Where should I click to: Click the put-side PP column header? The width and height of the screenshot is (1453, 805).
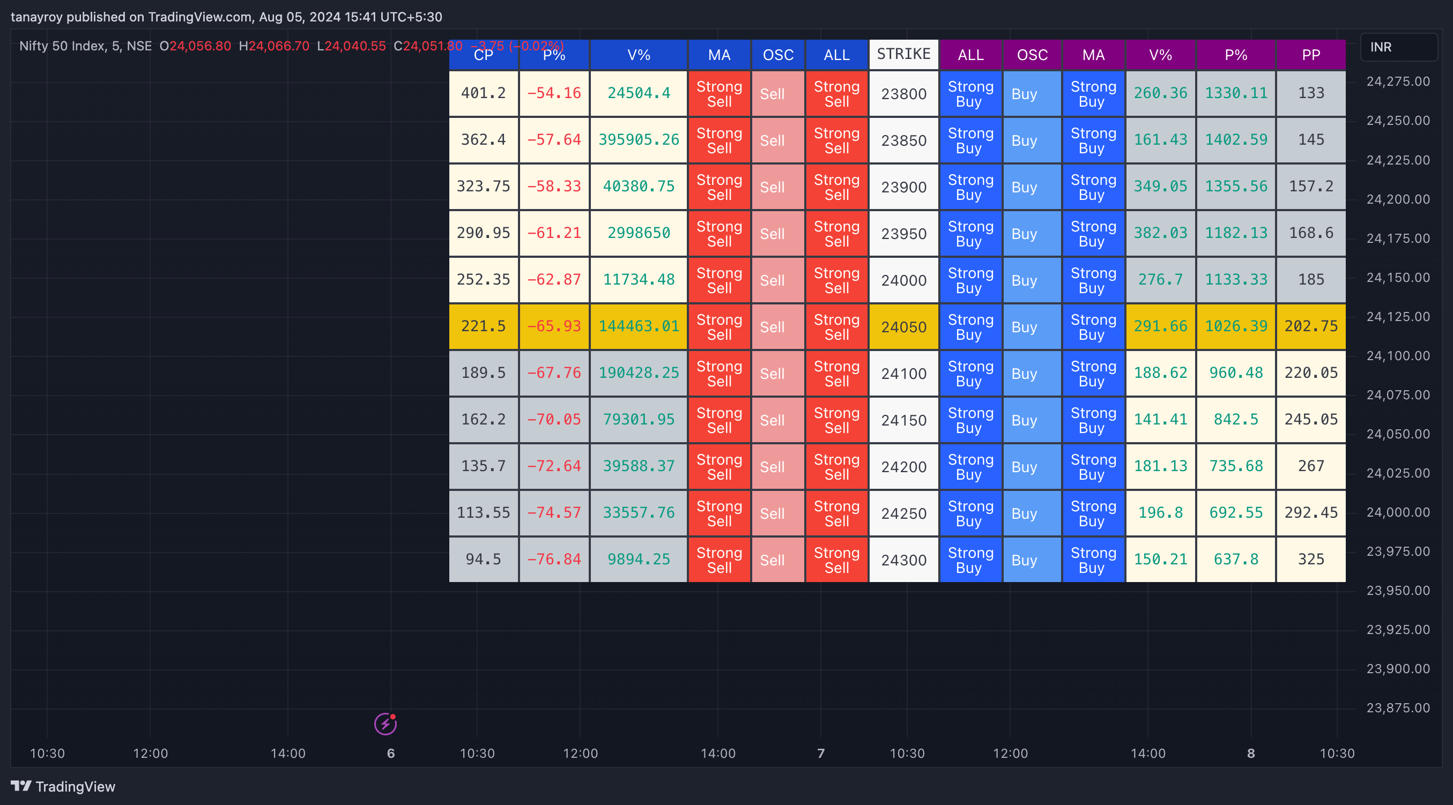pos(1311,55)
